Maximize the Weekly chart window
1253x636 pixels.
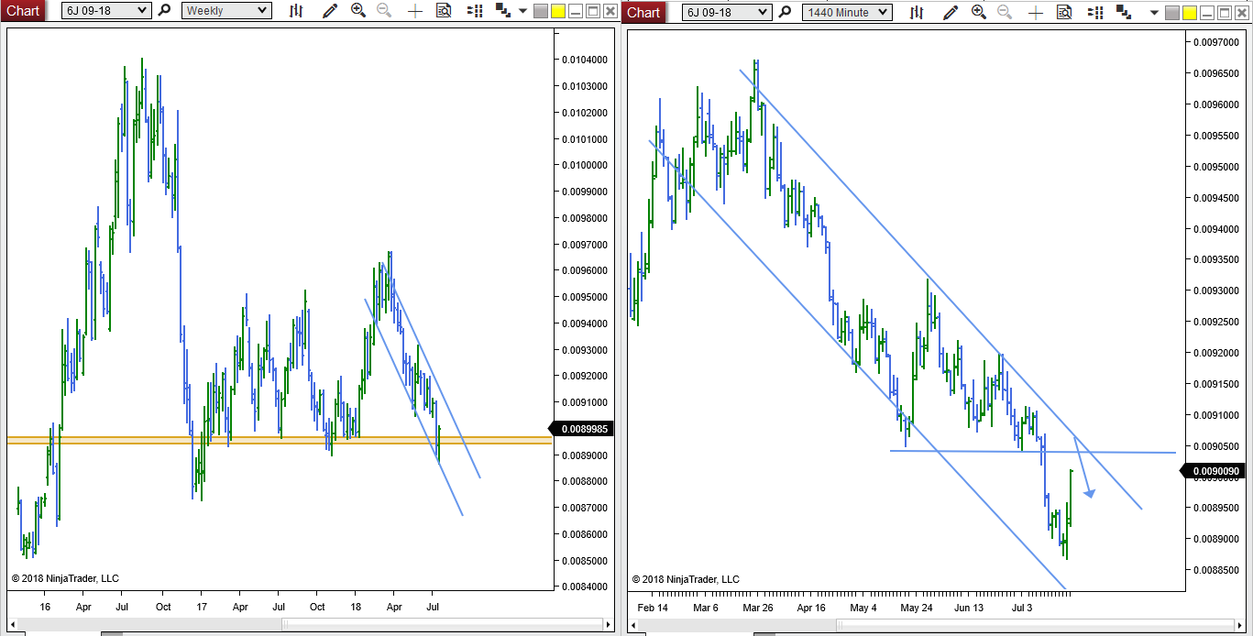(x=592, y=12)
